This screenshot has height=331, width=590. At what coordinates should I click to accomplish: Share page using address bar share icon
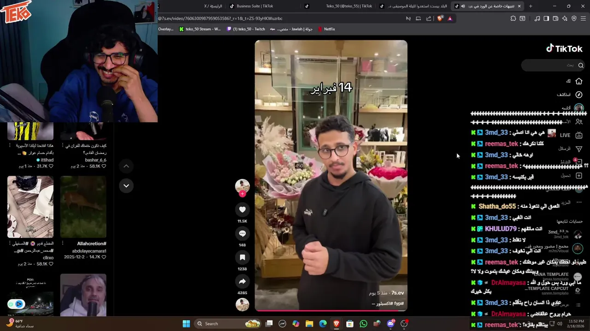click(429, 18)
